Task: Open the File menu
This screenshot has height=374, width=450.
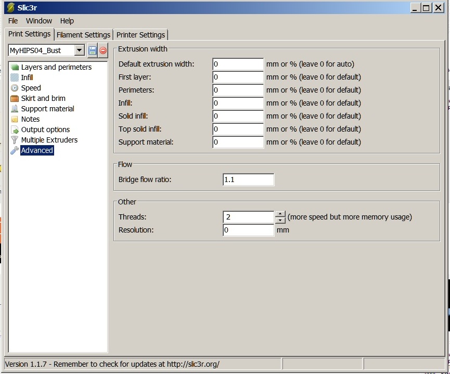Action: point(13,21)
